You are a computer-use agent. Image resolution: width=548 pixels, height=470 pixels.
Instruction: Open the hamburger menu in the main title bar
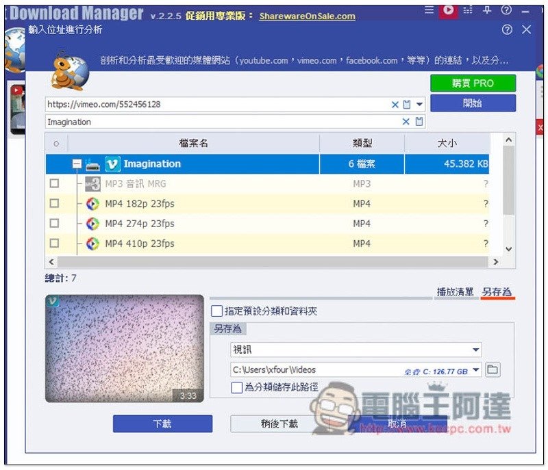point(429,10)
